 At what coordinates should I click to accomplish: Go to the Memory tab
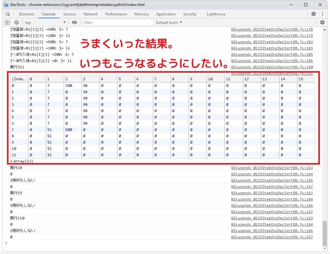(x=141, y=14)
